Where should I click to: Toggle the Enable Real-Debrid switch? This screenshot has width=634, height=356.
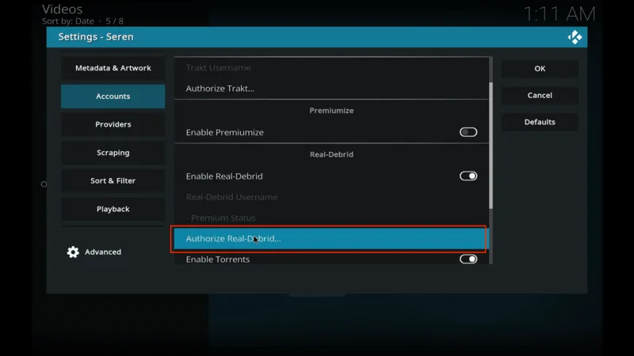pyautogui.click(x=468, y=176)
